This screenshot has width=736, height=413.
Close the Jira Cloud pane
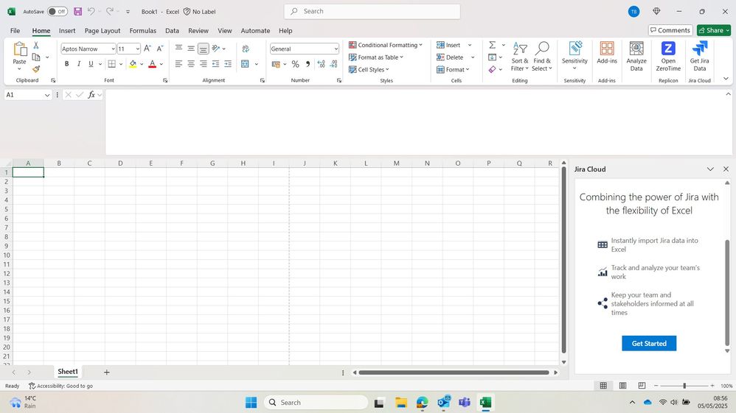726,169
